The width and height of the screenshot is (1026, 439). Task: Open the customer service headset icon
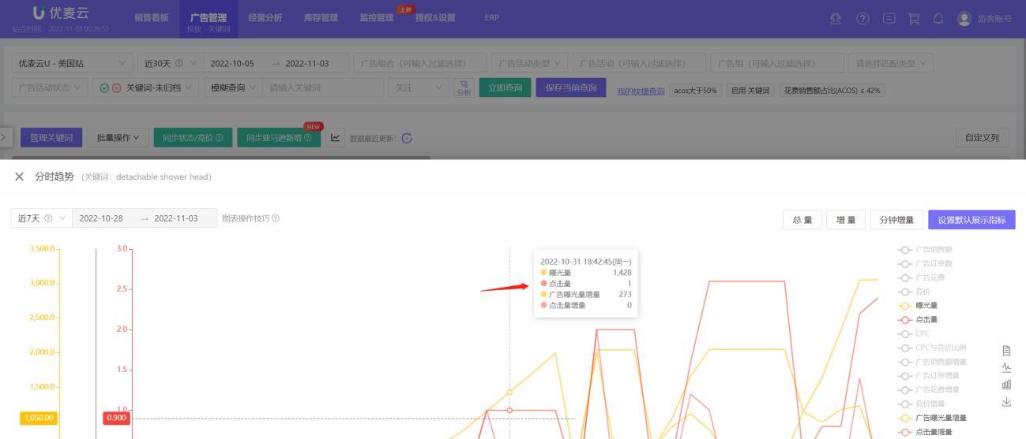coord(836,18)
